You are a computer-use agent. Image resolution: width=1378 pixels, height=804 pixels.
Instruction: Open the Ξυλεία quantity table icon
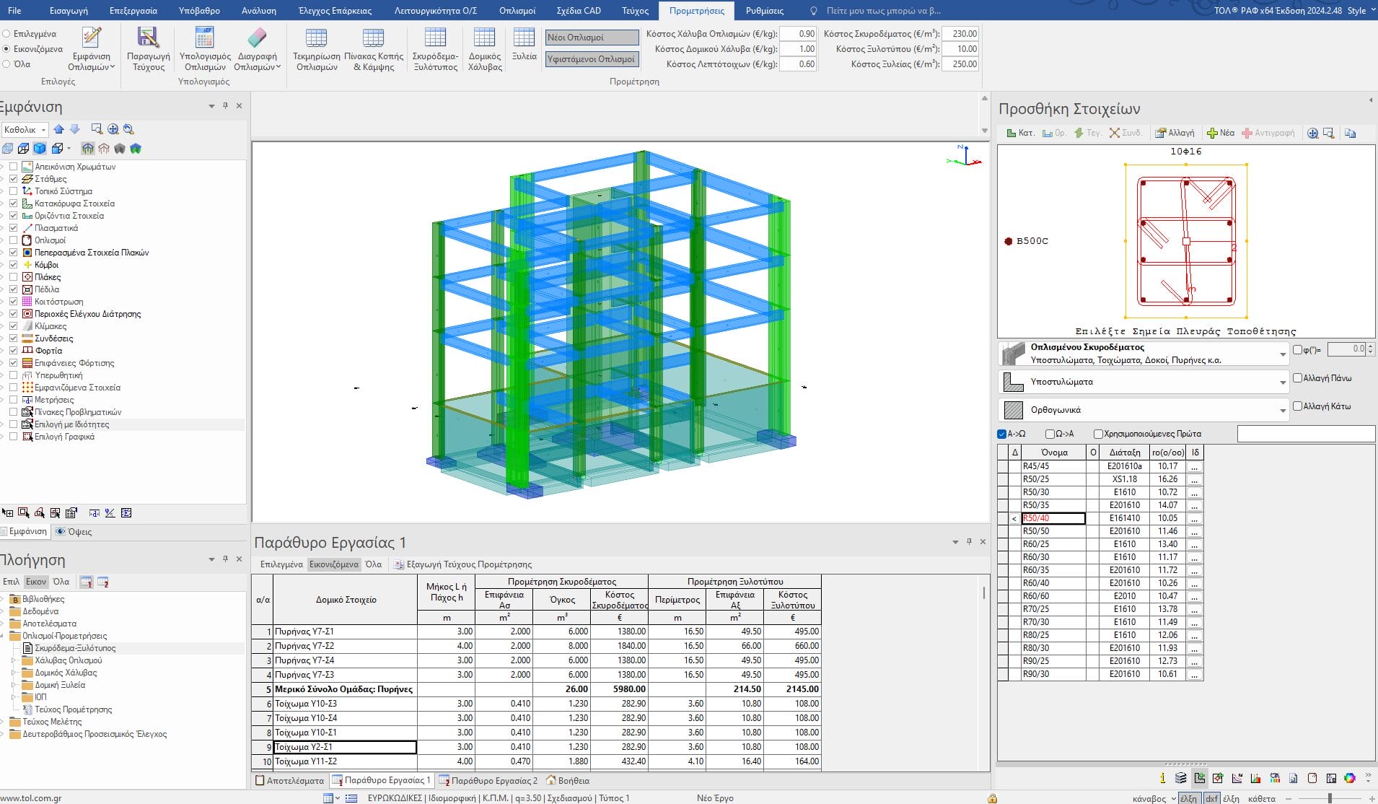pos(524,38)
